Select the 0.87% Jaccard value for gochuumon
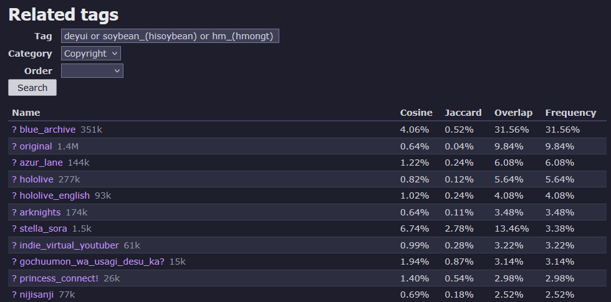The image size is (611, 302). point(459,262)
